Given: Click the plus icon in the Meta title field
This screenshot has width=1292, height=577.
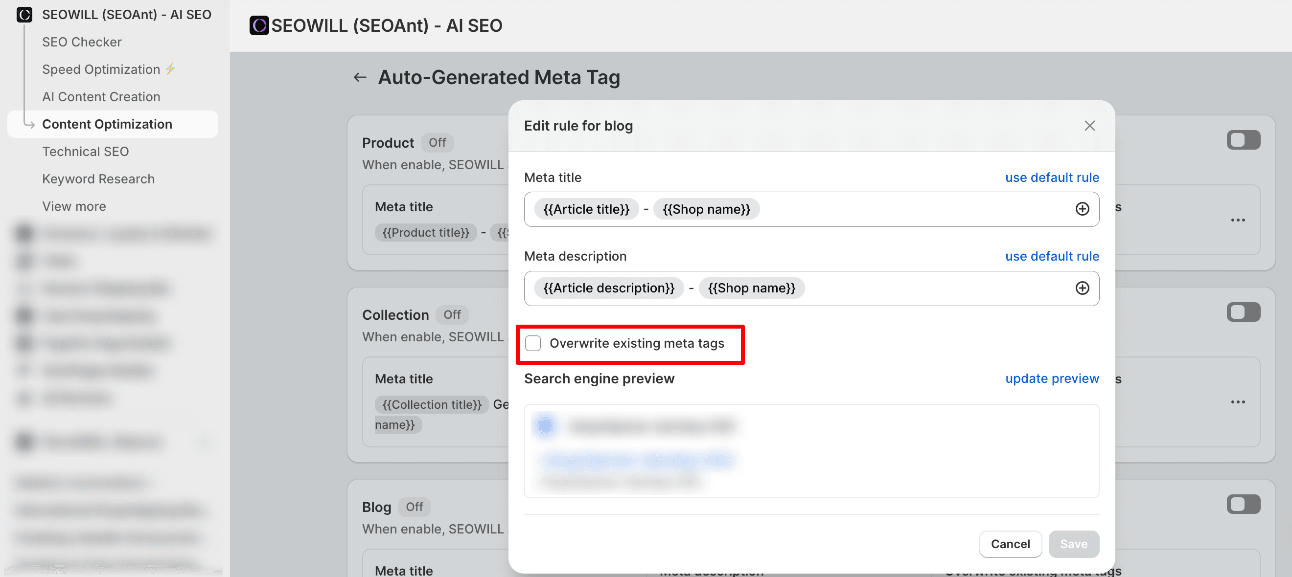Looking at the screenshot, I should tap(1083, 209).
